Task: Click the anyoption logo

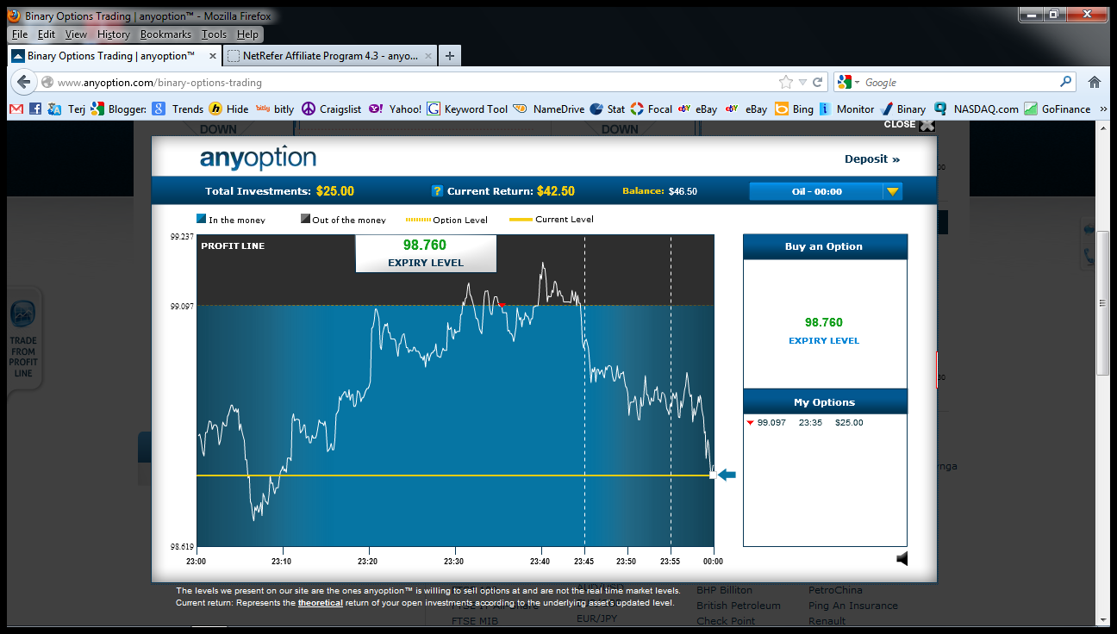Action: point(258,158)
